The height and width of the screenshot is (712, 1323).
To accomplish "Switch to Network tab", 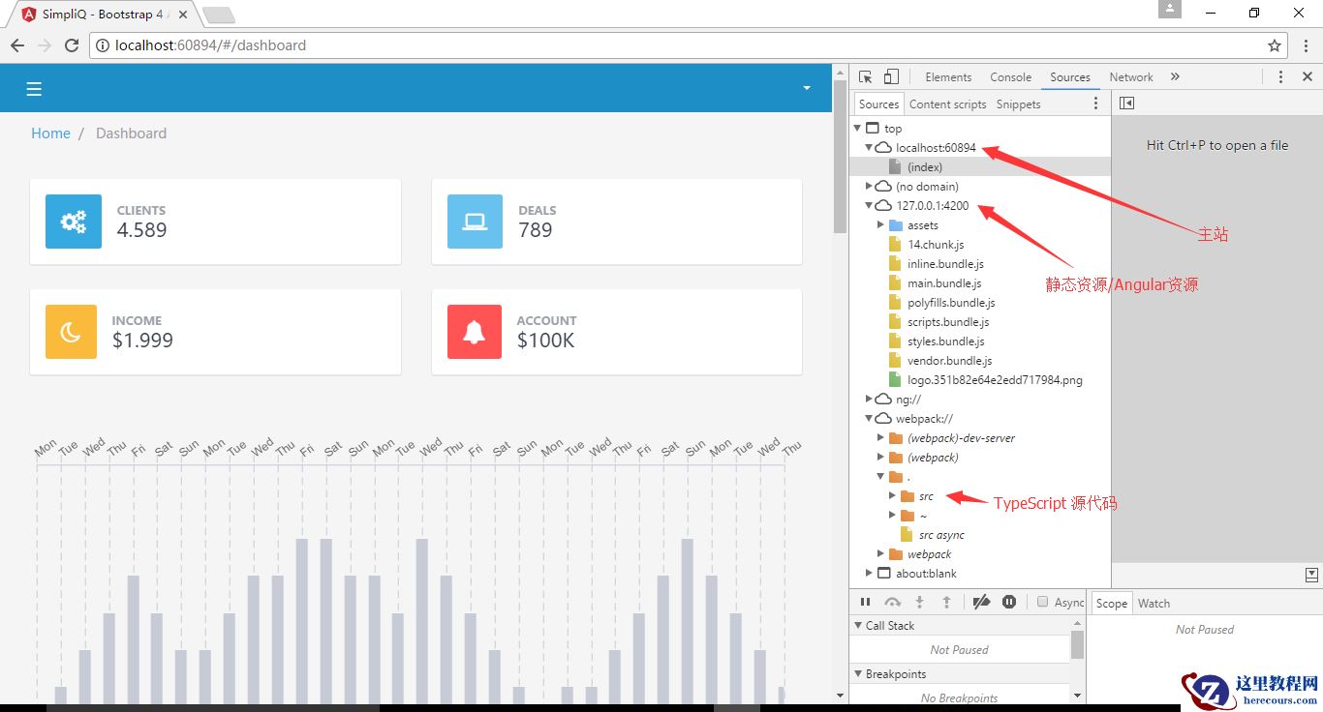I will [1131, 77].
